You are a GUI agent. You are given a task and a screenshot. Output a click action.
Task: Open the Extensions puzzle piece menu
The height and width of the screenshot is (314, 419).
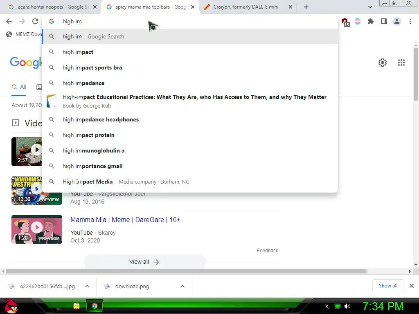tap(371, 21)
